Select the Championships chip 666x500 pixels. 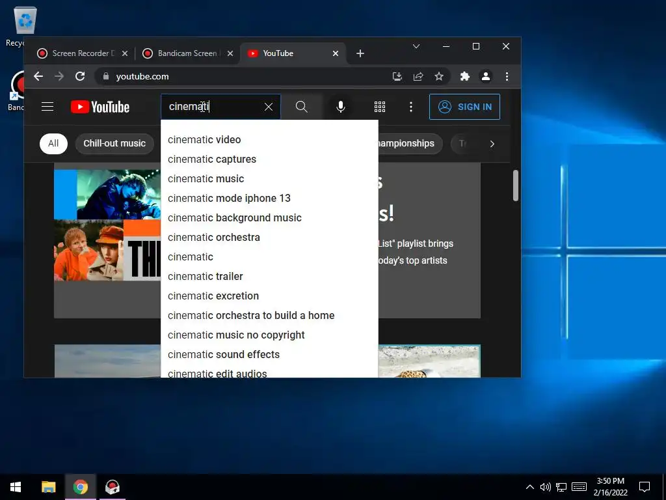coord(410,144)
